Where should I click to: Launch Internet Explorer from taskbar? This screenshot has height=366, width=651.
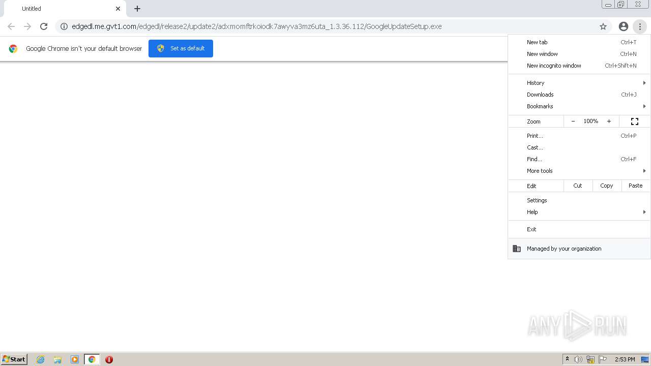click(x=41, y=359)
